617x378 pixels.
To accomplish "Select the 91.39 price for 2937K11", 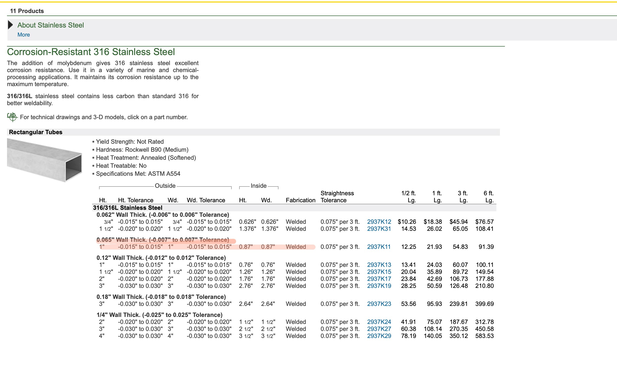I will (486, 247).
